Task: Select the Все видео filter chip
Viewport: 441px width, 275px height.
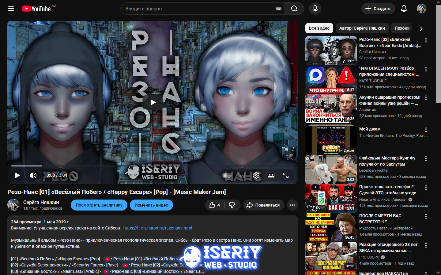Action: pos(319,28)
